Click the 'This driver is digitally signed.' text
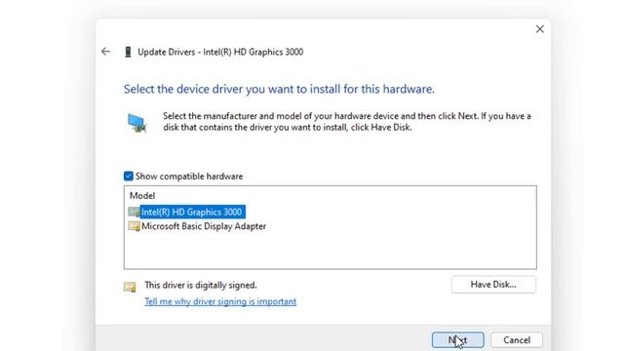Image resolution: width=624 pixels, height=351 pixels. [201, 285]
